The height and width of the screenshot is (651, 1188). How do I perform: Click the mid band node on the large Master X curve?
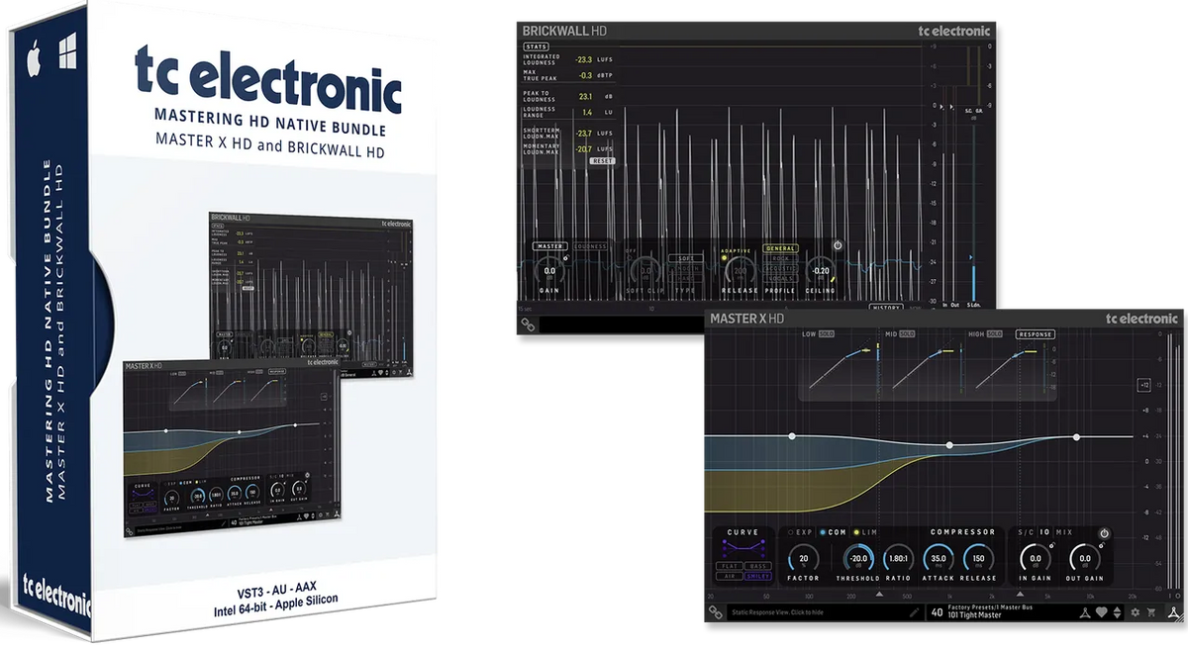click(x=949, y=445)
